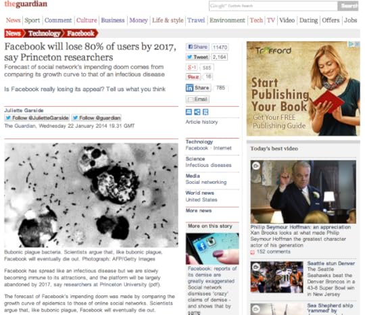Click the print icon above Article history
Screen dimensions: 365x315
click(189, 112)
